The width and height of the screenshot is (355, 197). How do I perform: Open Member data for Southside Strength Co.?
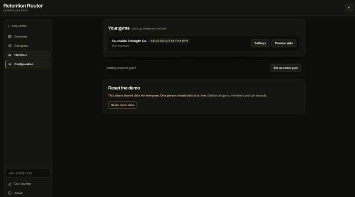[284, 43]
